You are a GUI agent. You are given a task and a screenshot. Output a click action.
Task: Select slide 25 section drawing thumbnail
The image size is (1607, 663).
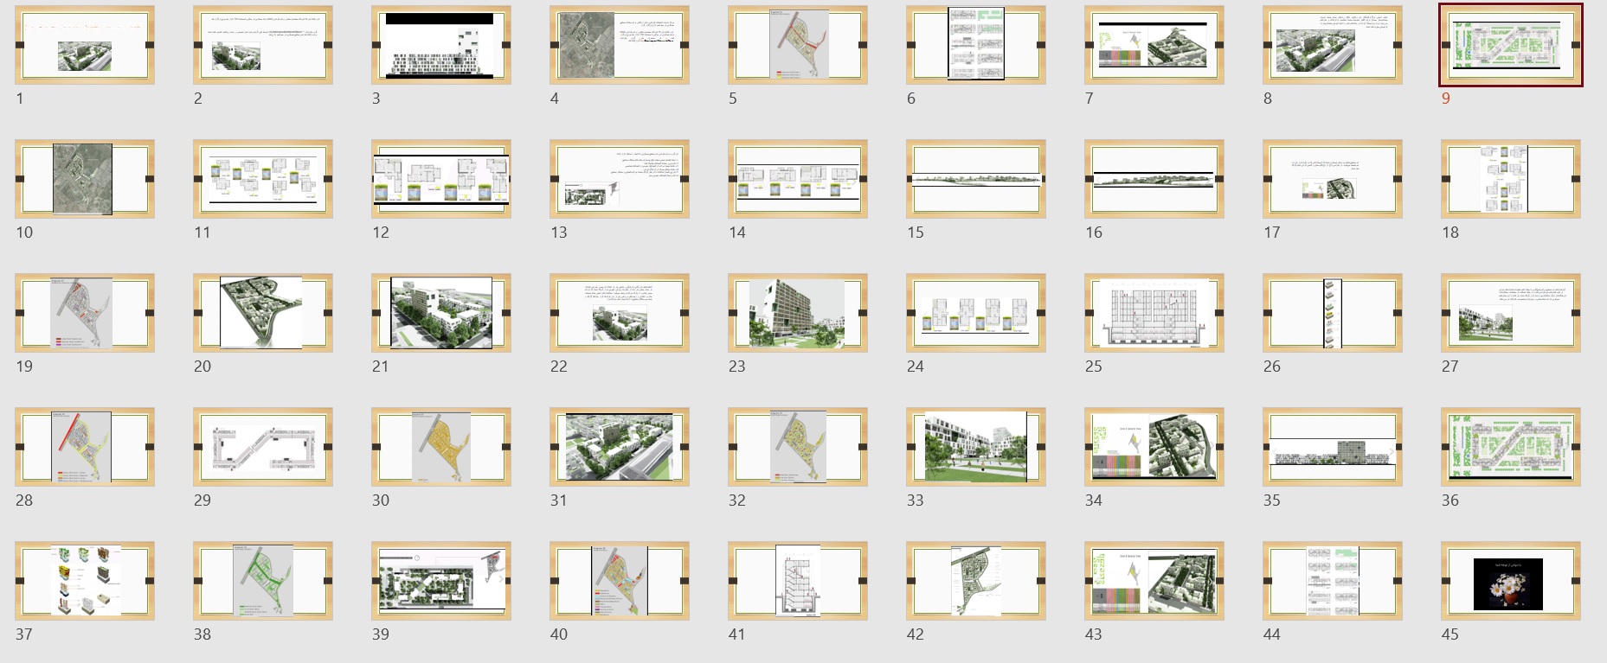click(x=1154, y=313)
